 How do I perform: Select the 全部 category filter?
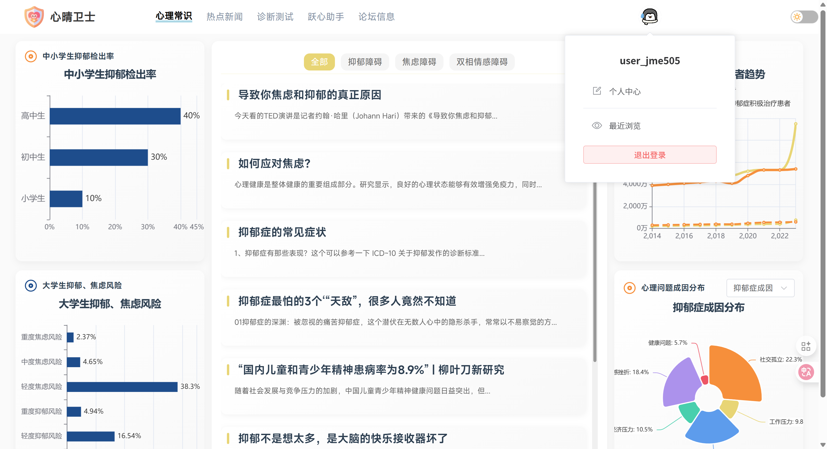[x=319, y=61]
